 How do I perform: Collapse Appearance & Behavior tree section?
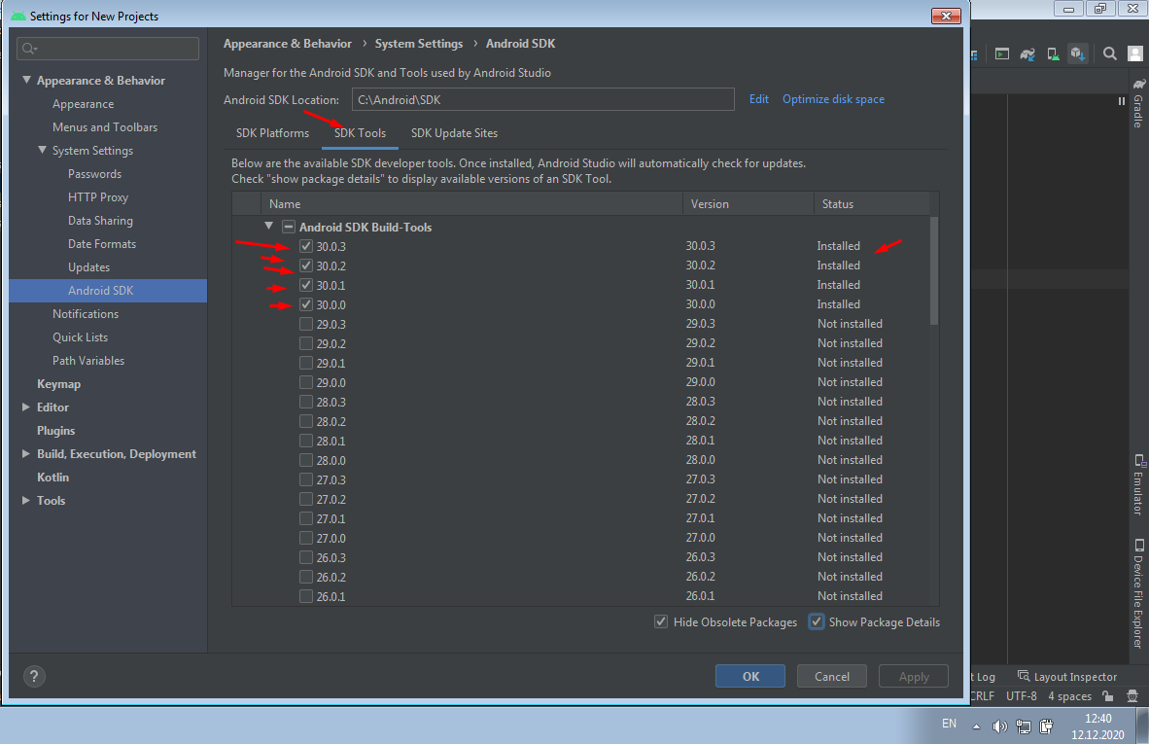[26, 80]
